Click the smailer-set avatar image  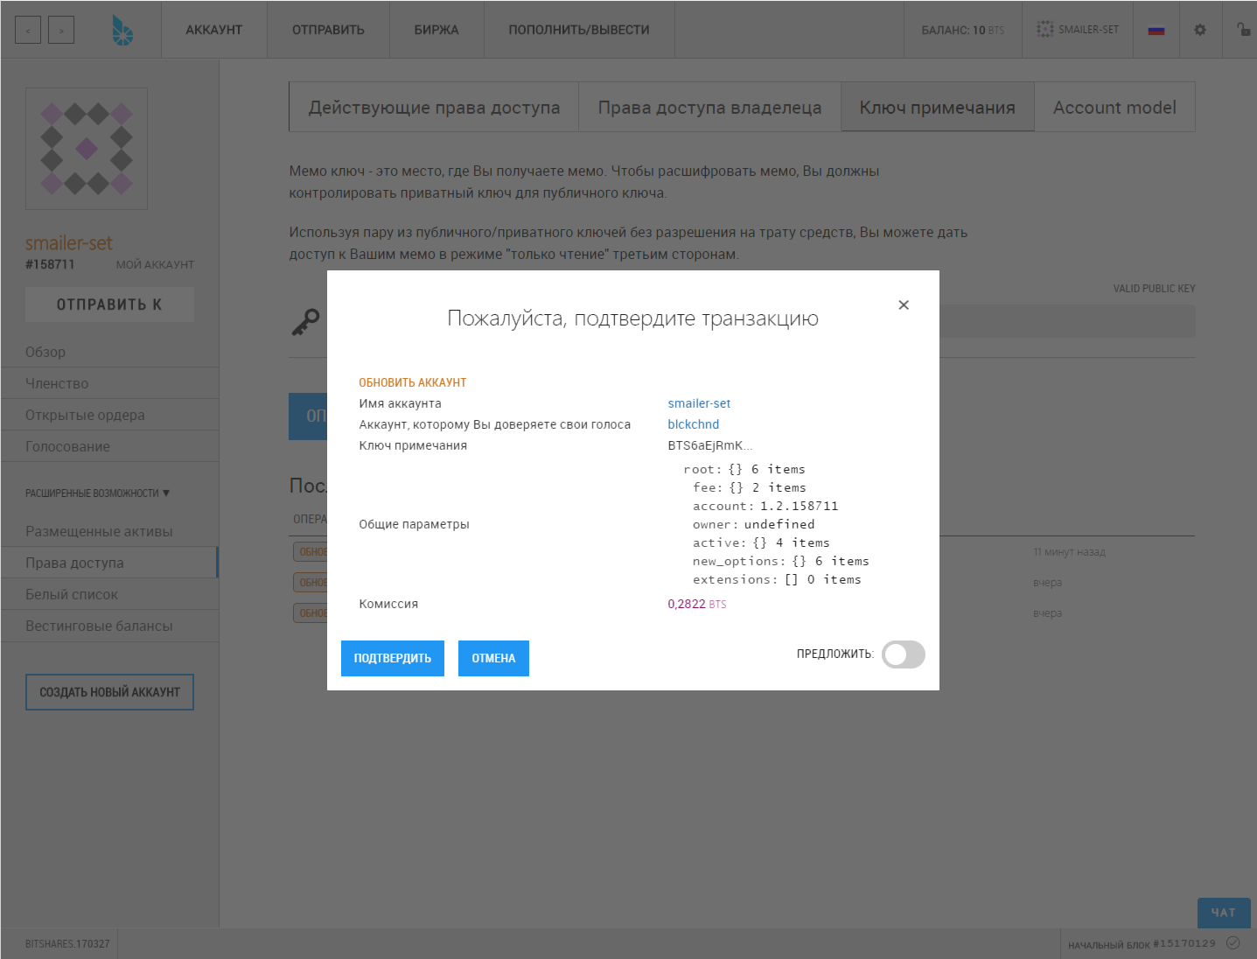87,149
